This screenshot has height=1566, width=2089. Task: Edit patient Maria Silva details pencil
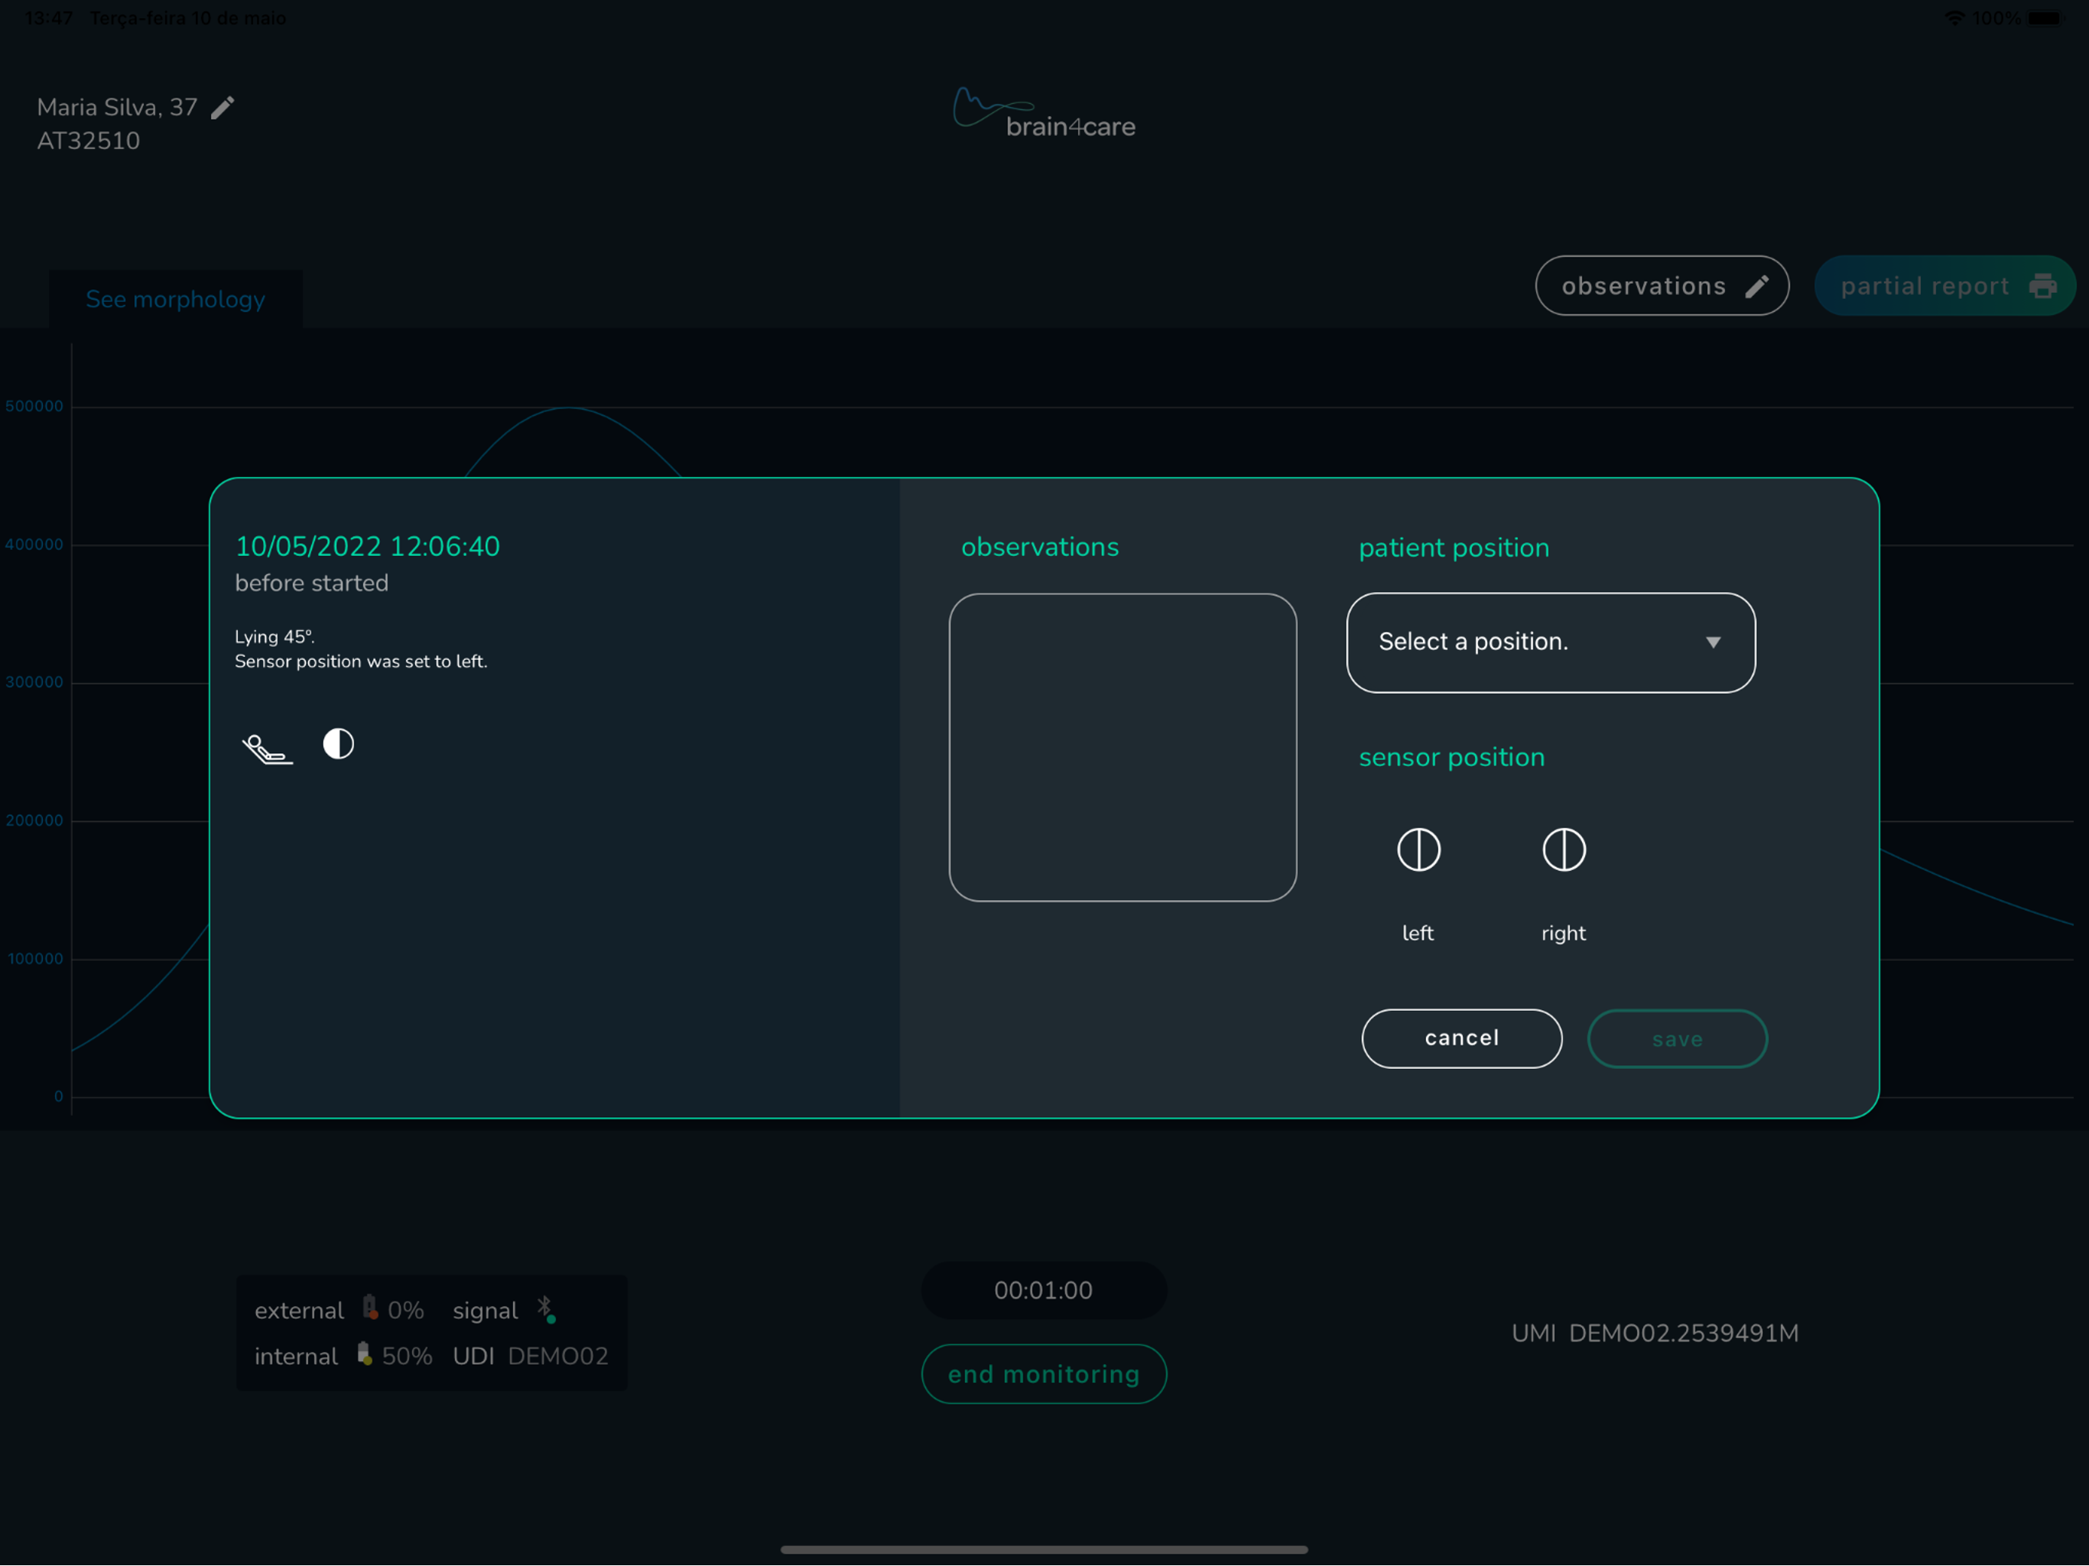point(222,108)
